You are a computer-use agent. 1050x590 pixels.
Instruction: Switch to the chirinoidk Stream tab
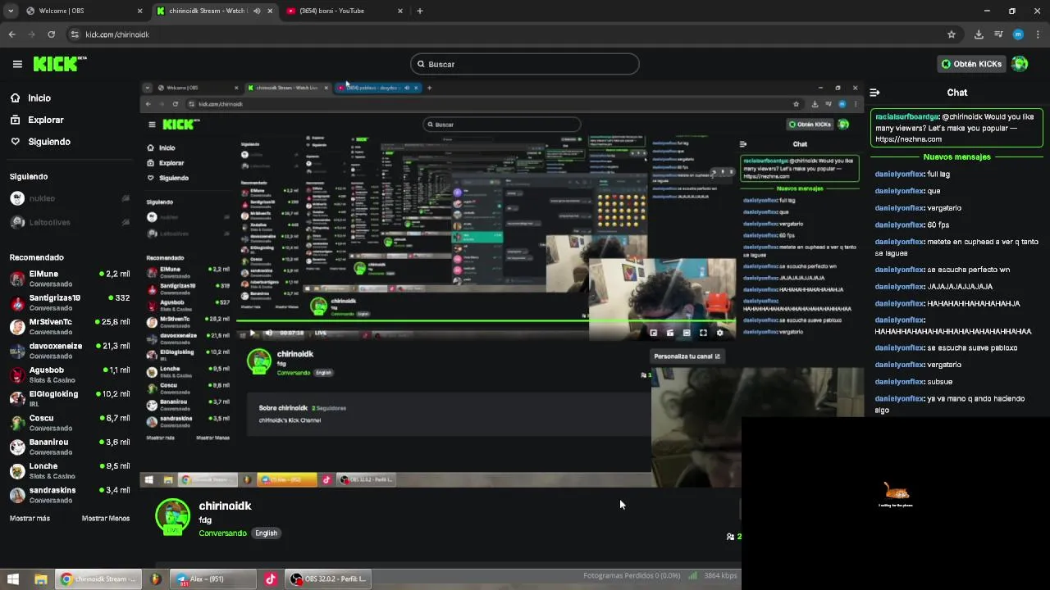coord(213,11)
